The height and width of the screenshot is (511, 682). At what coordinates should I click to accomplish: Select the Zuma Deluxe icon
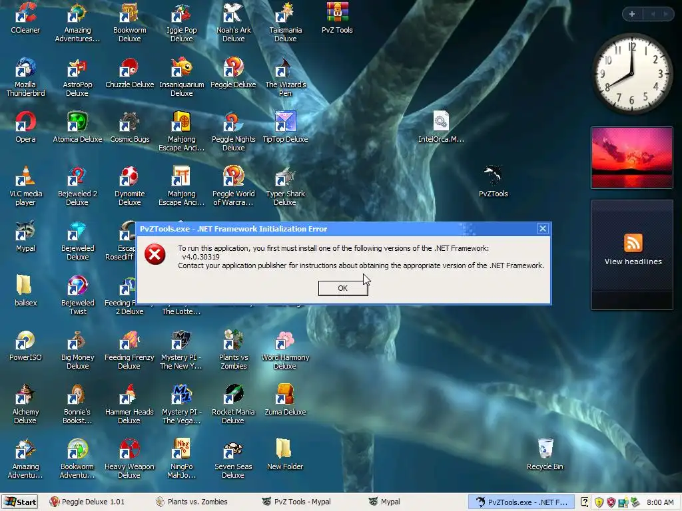[x=285, y=400]
